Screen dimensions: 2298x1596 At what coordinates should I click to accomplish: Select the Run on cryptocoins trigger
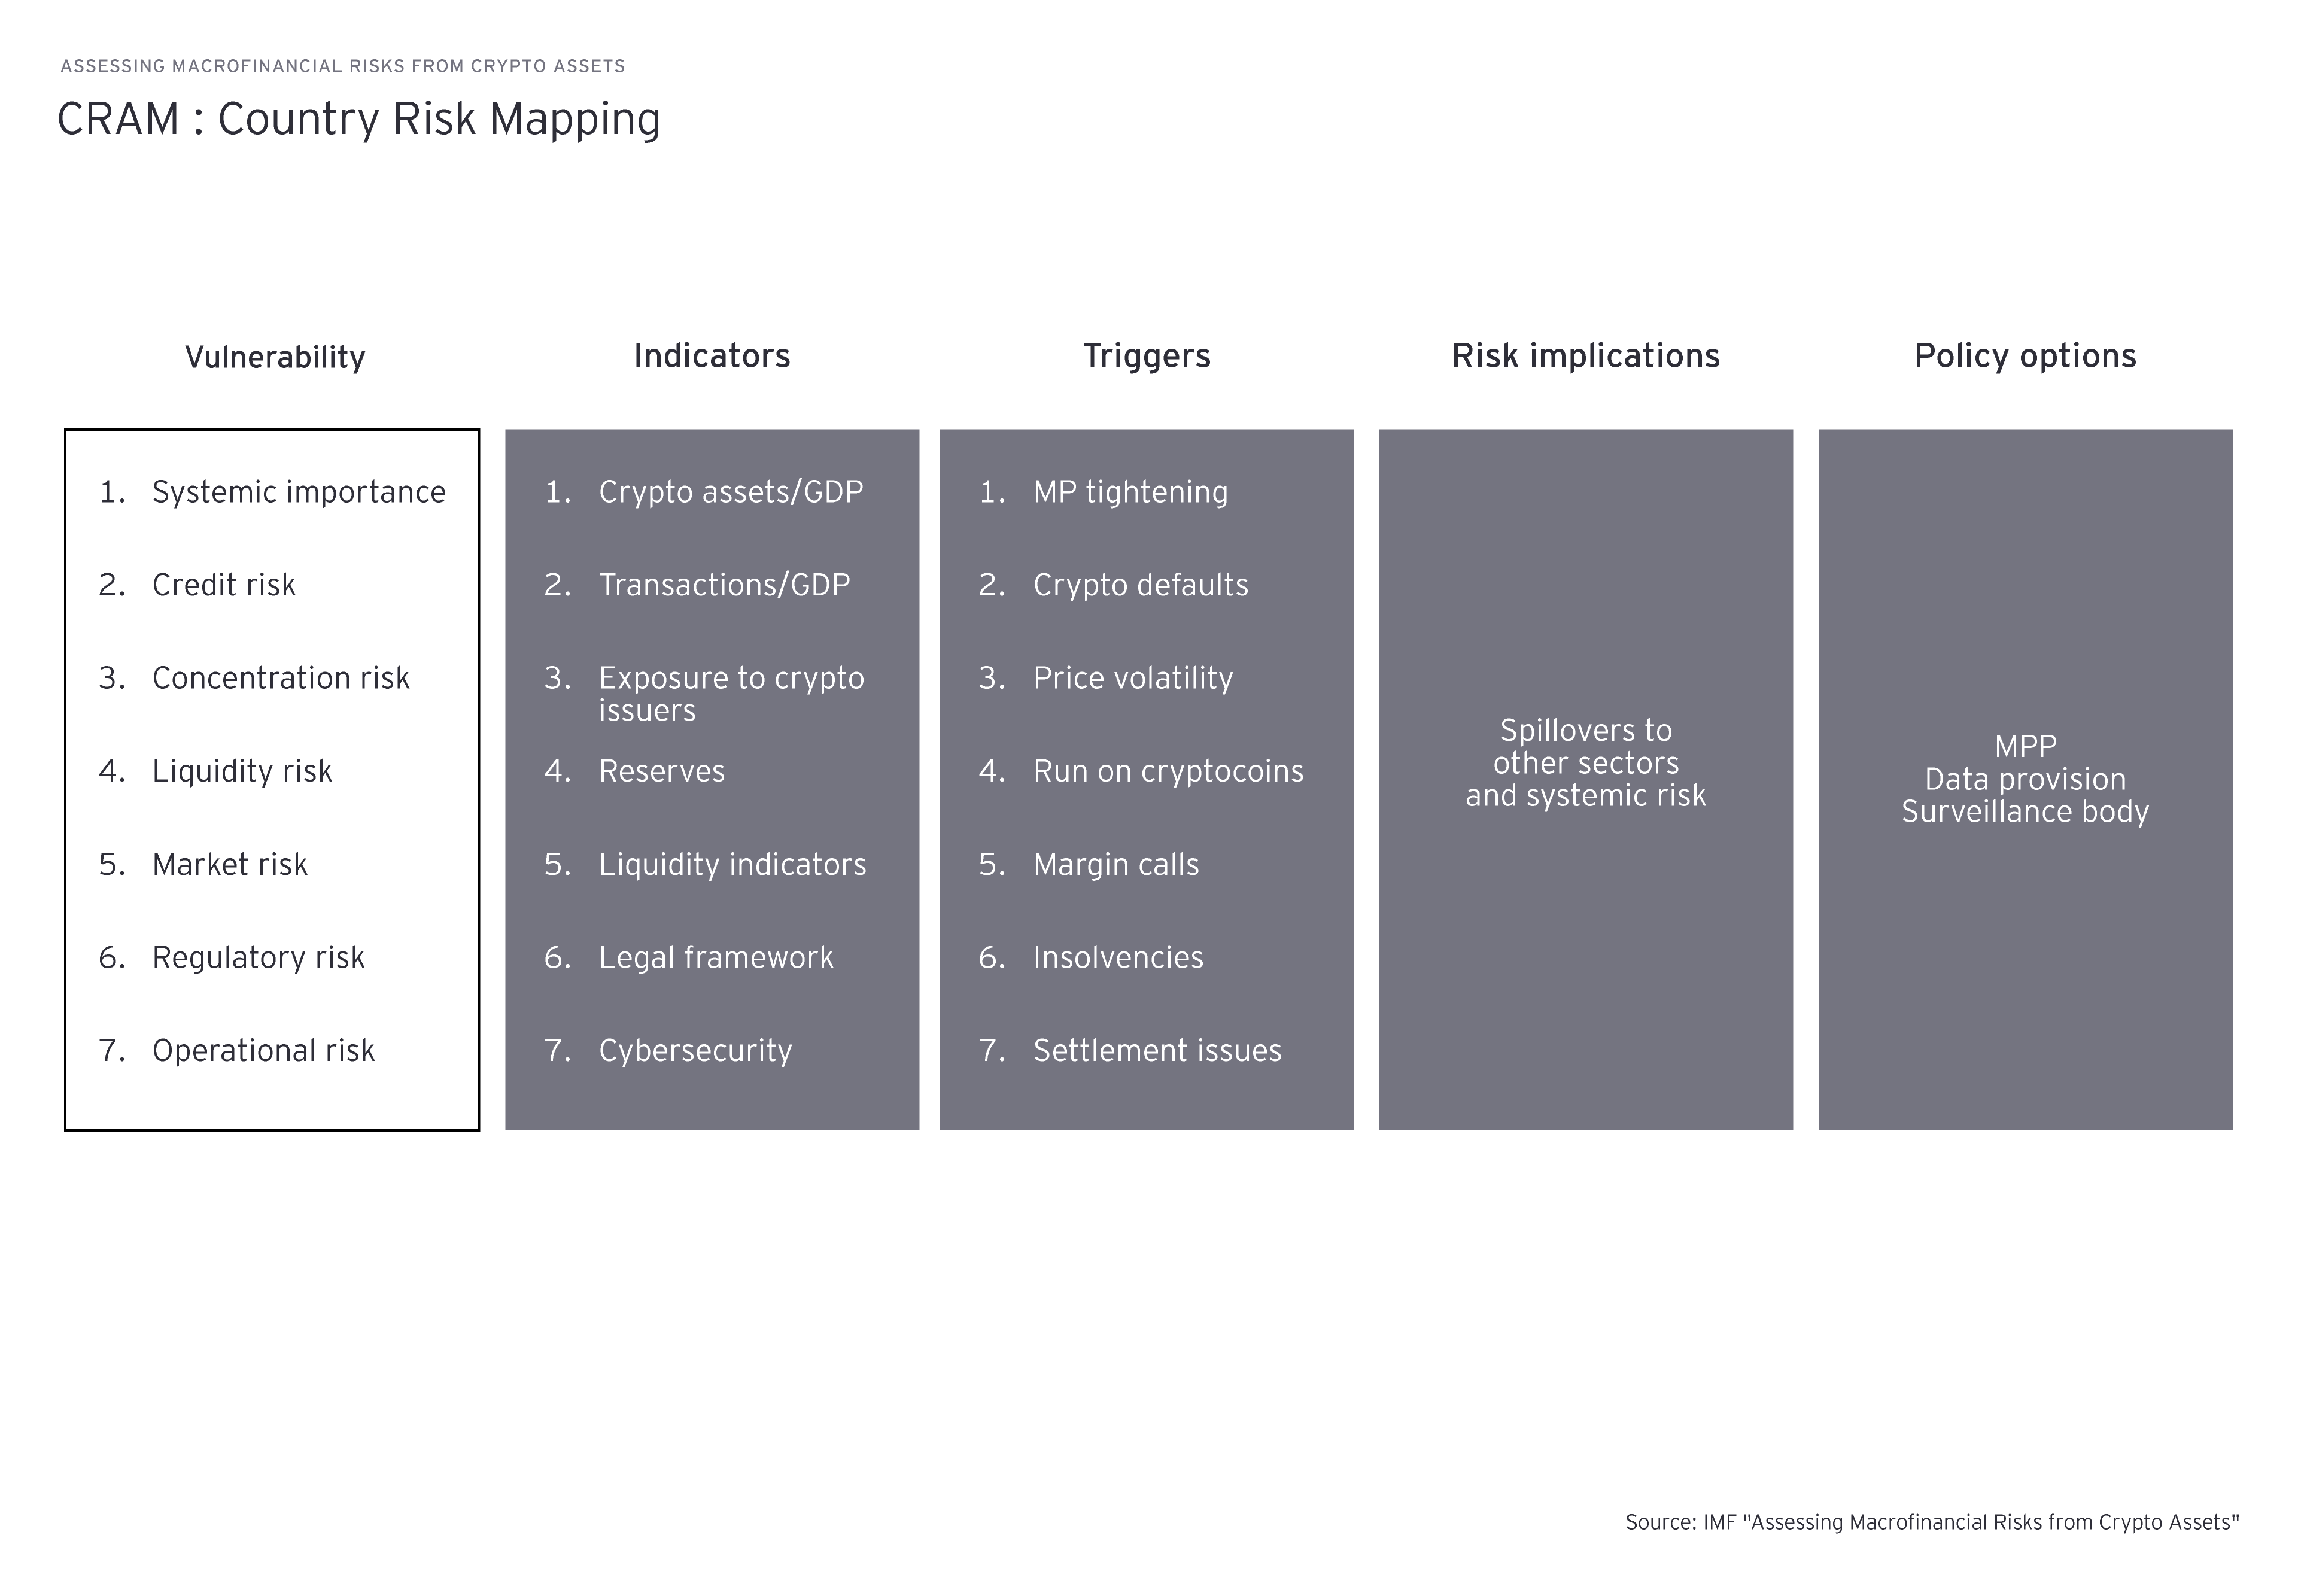click(x=1168, y=771)
